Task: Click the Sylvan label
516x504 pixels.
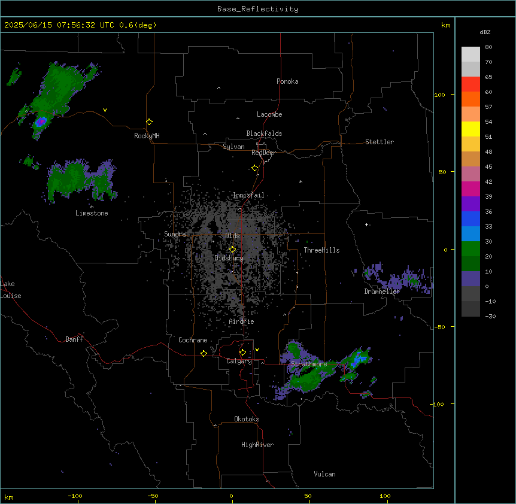Action: [x=233, y=147]
